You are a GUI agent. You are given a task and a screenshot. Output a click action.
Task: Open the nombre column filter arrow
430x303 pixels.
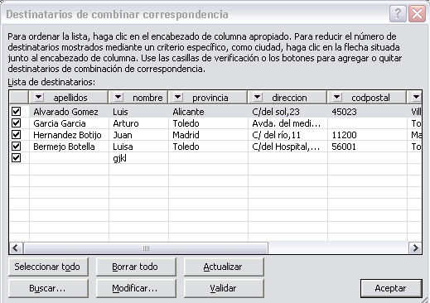[118, 97]
